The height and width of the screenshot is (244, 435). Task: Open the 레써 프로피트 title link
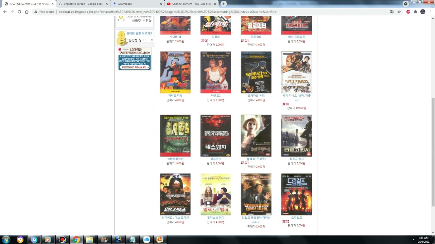pyautogui.click(x=296, y=37)
